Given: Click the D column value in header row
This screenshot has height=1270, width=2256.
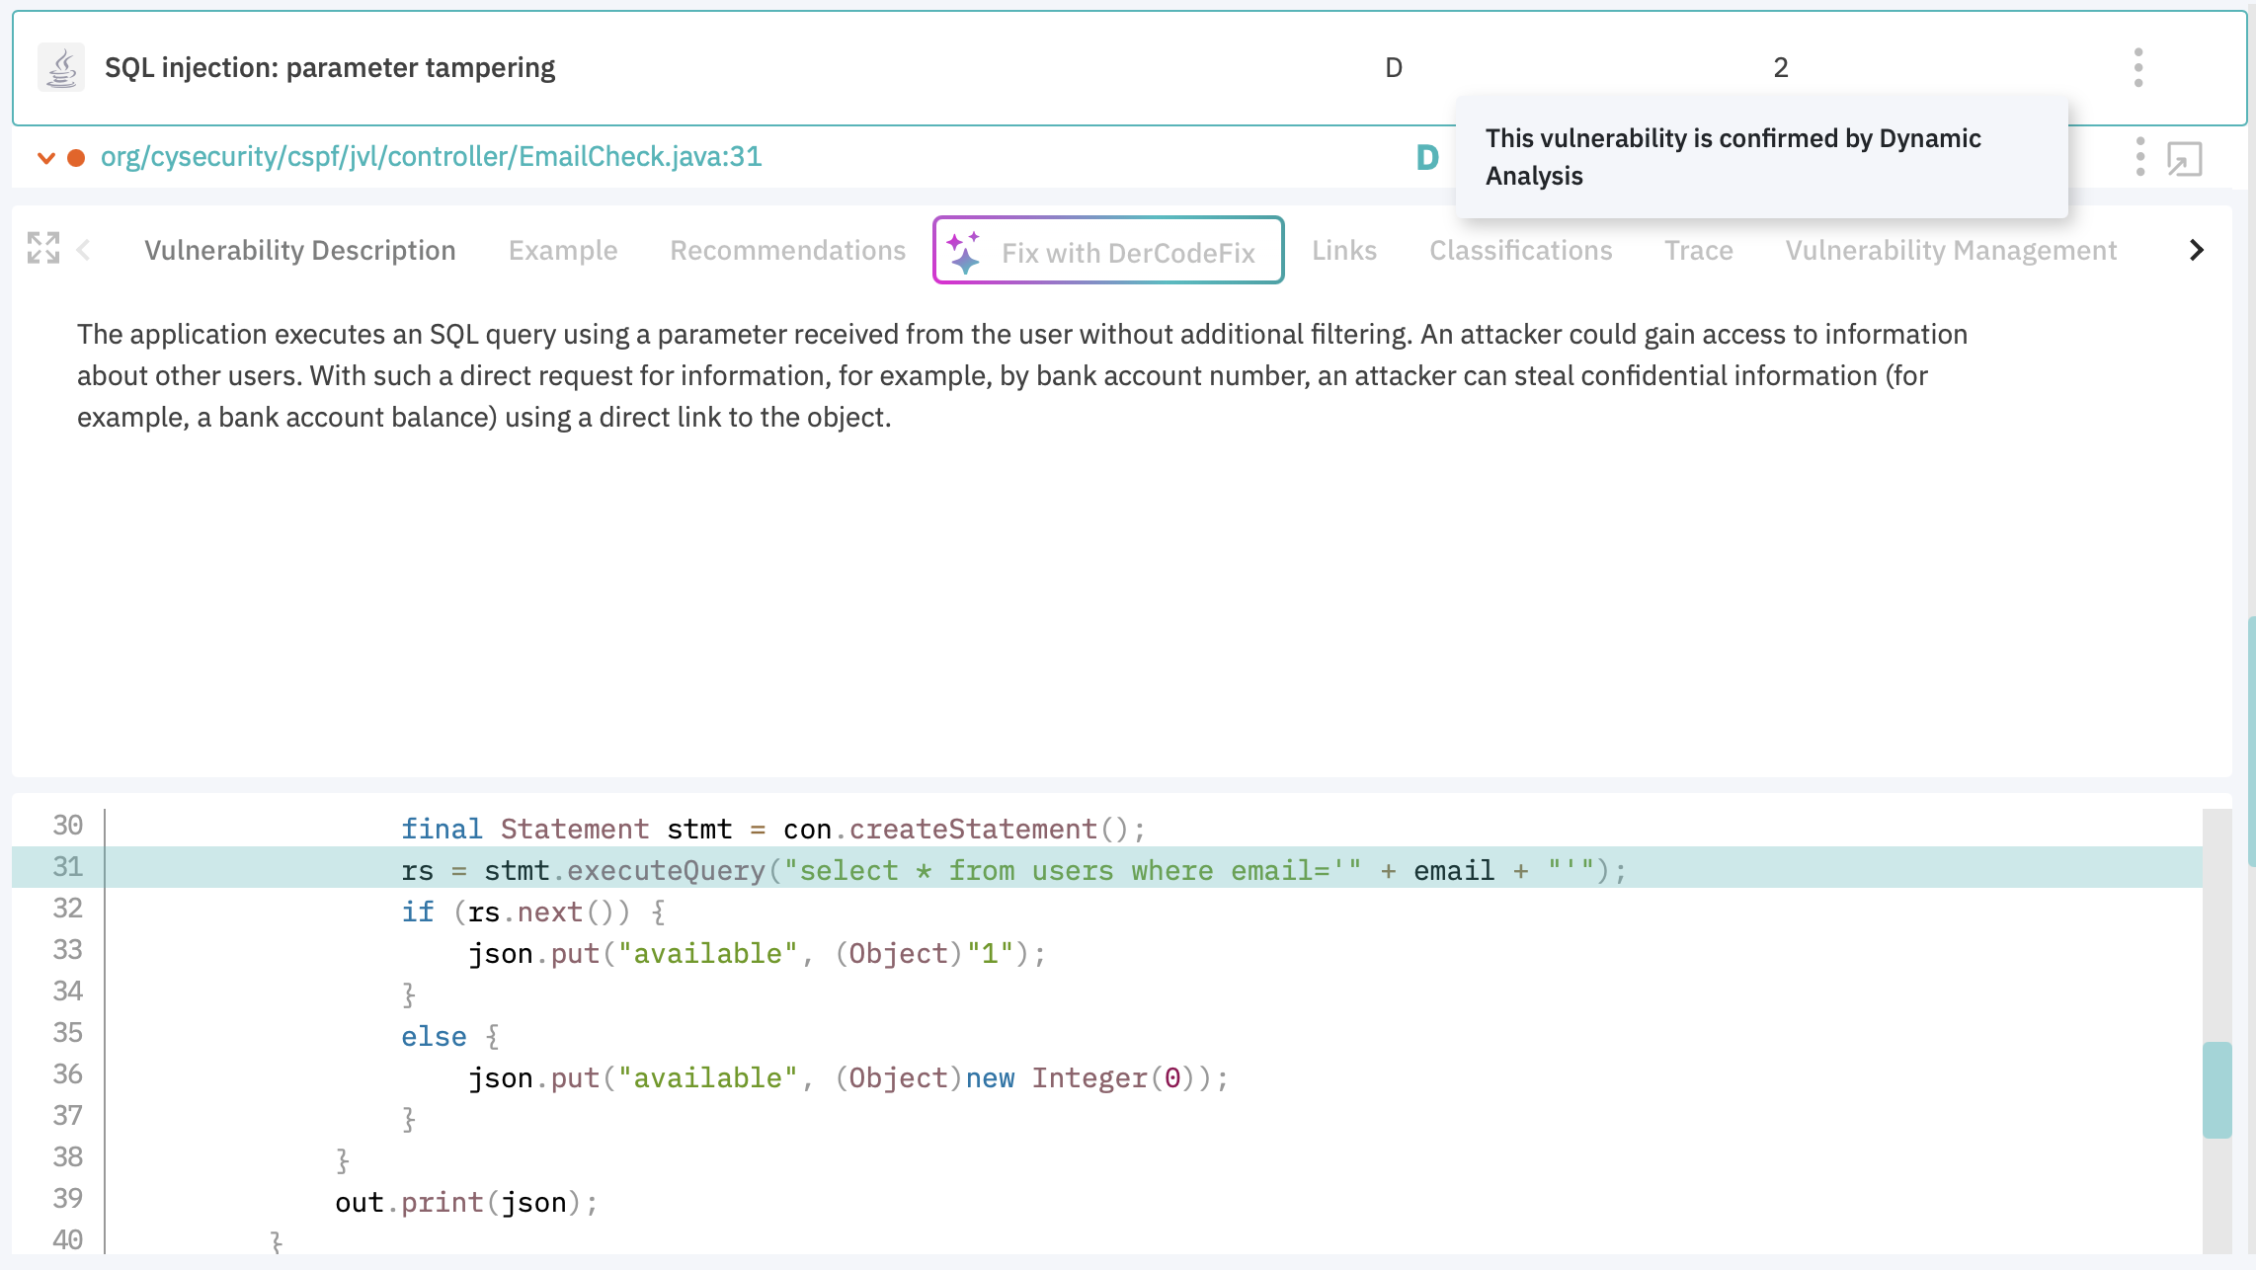Looking at the screenshot, I should point(1394,68).
